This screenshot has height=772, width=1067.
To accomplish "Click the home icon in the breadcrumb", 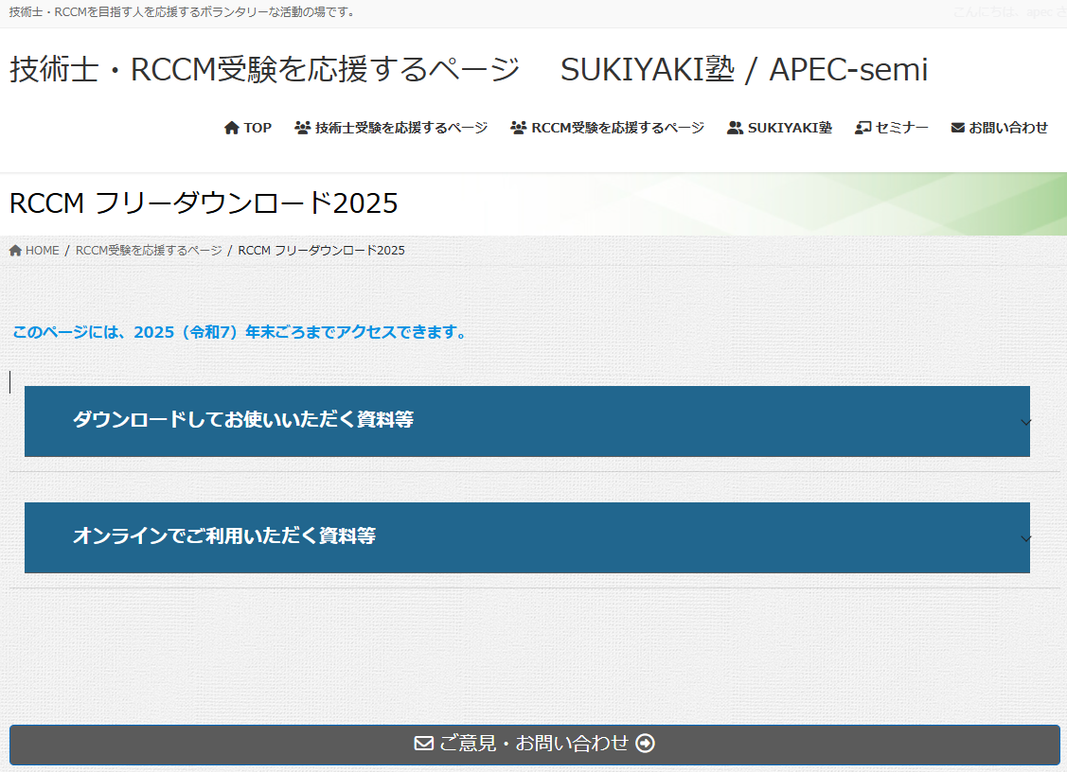I will [x=13, y=250].
